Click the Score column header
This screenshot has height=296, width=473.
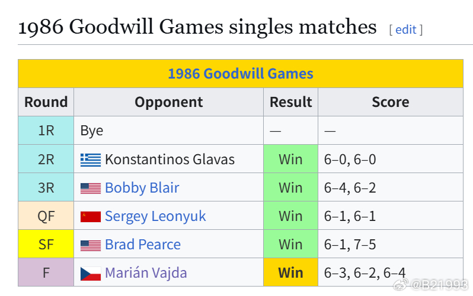click(x=391, y=102)
